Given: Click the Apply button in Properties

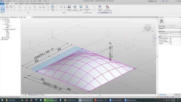Looking at the screenshot, I should tap(177, 95).
